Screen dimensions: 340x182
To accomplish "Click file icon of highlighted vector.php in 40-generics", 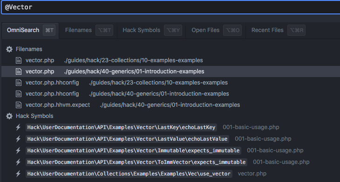I will click(x=19, y=71).
